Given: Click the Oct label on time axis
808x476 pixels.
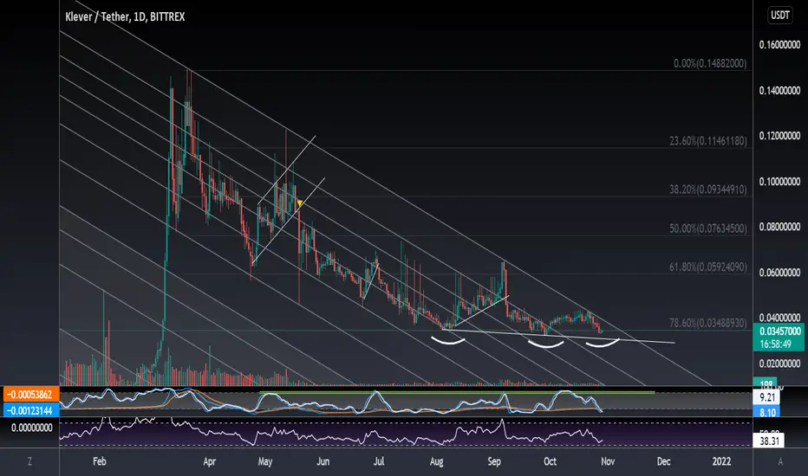Looking at the screenshot, I should (x=550, y=461).
